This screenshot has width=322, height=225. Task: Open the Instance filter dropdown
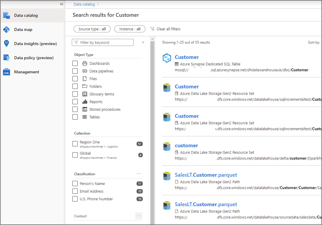pyautogui.click(x=130, y=29)
